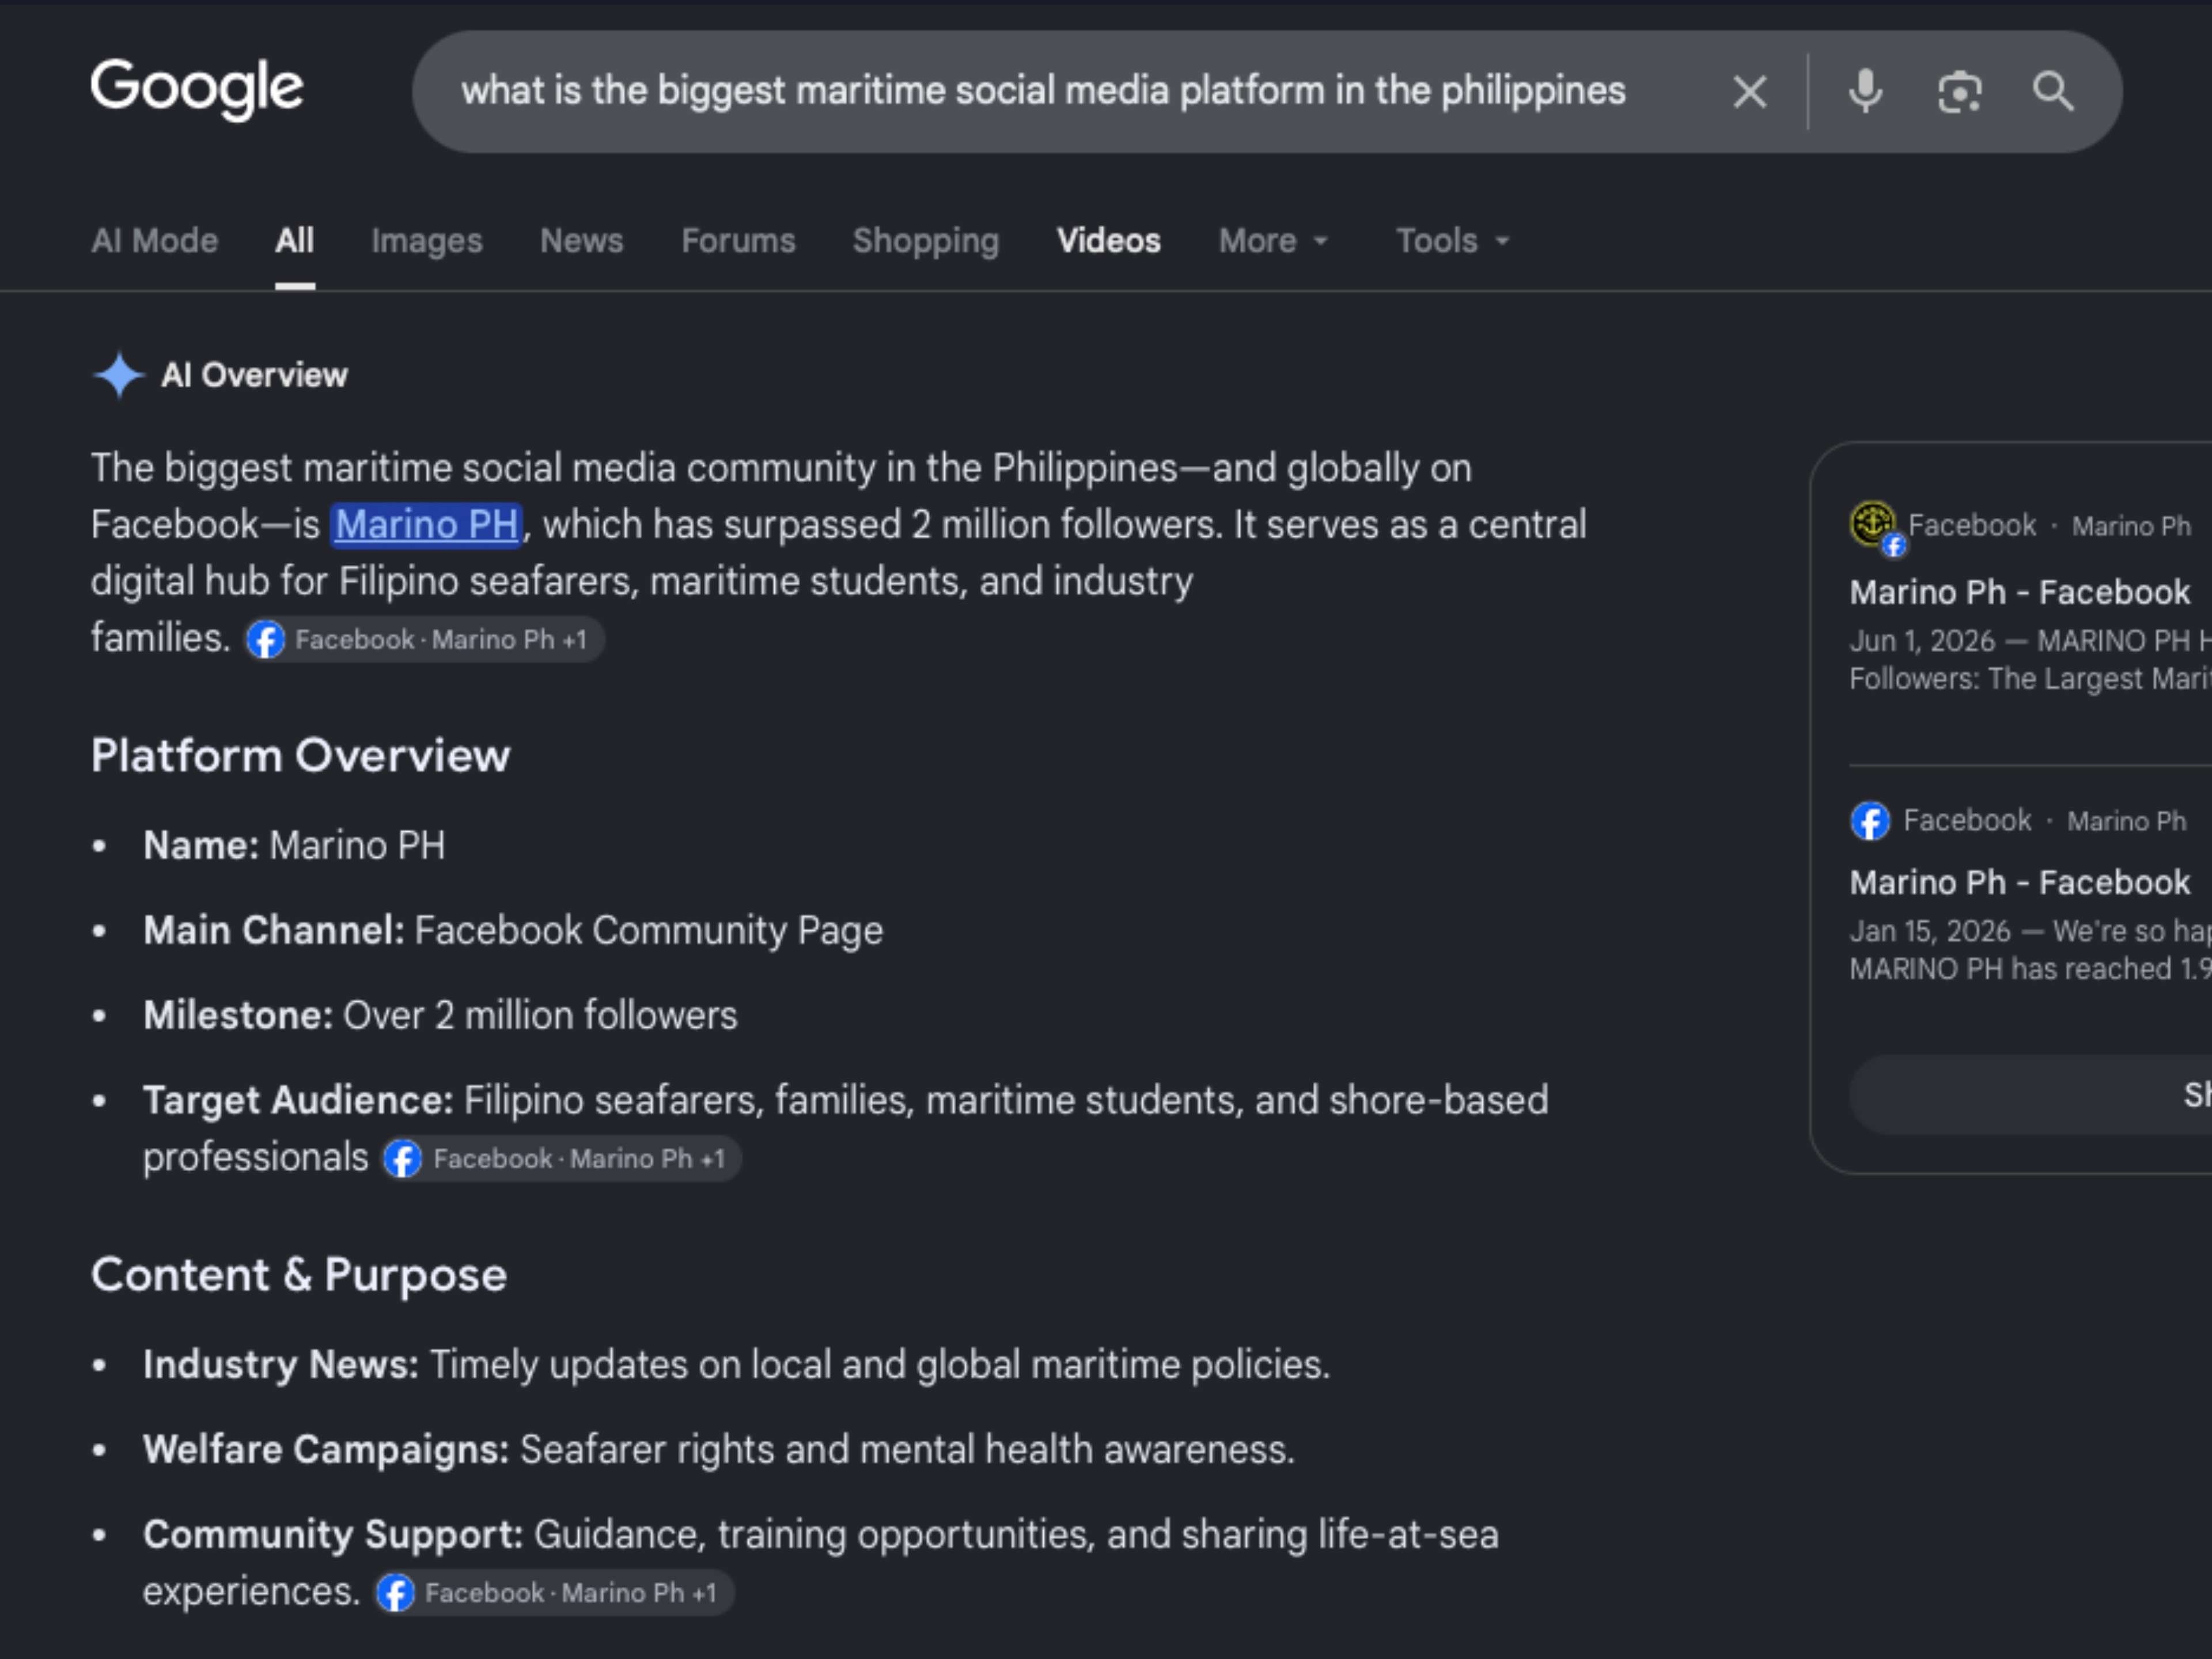Select the 'Content & Purpose' heading

(x=299, y=1275)
